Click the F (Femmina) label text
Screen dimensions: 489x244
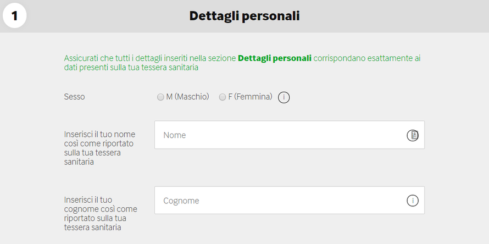point(250,97)
